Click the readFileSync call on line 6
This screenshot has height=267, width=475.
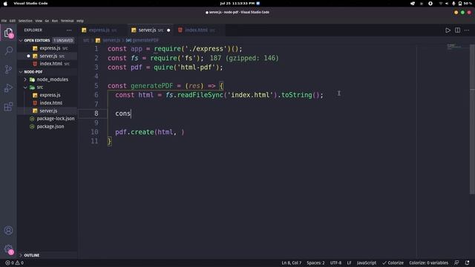coord(200,95)
